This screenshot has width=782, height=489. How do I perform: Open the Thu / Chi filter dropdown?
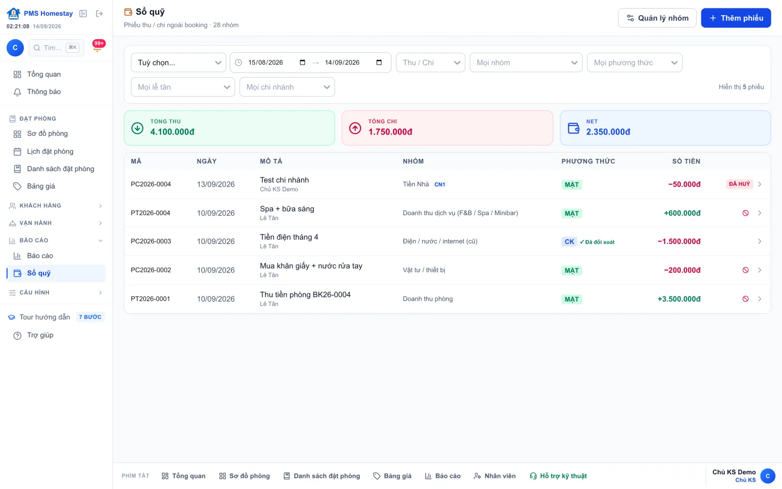431,63
